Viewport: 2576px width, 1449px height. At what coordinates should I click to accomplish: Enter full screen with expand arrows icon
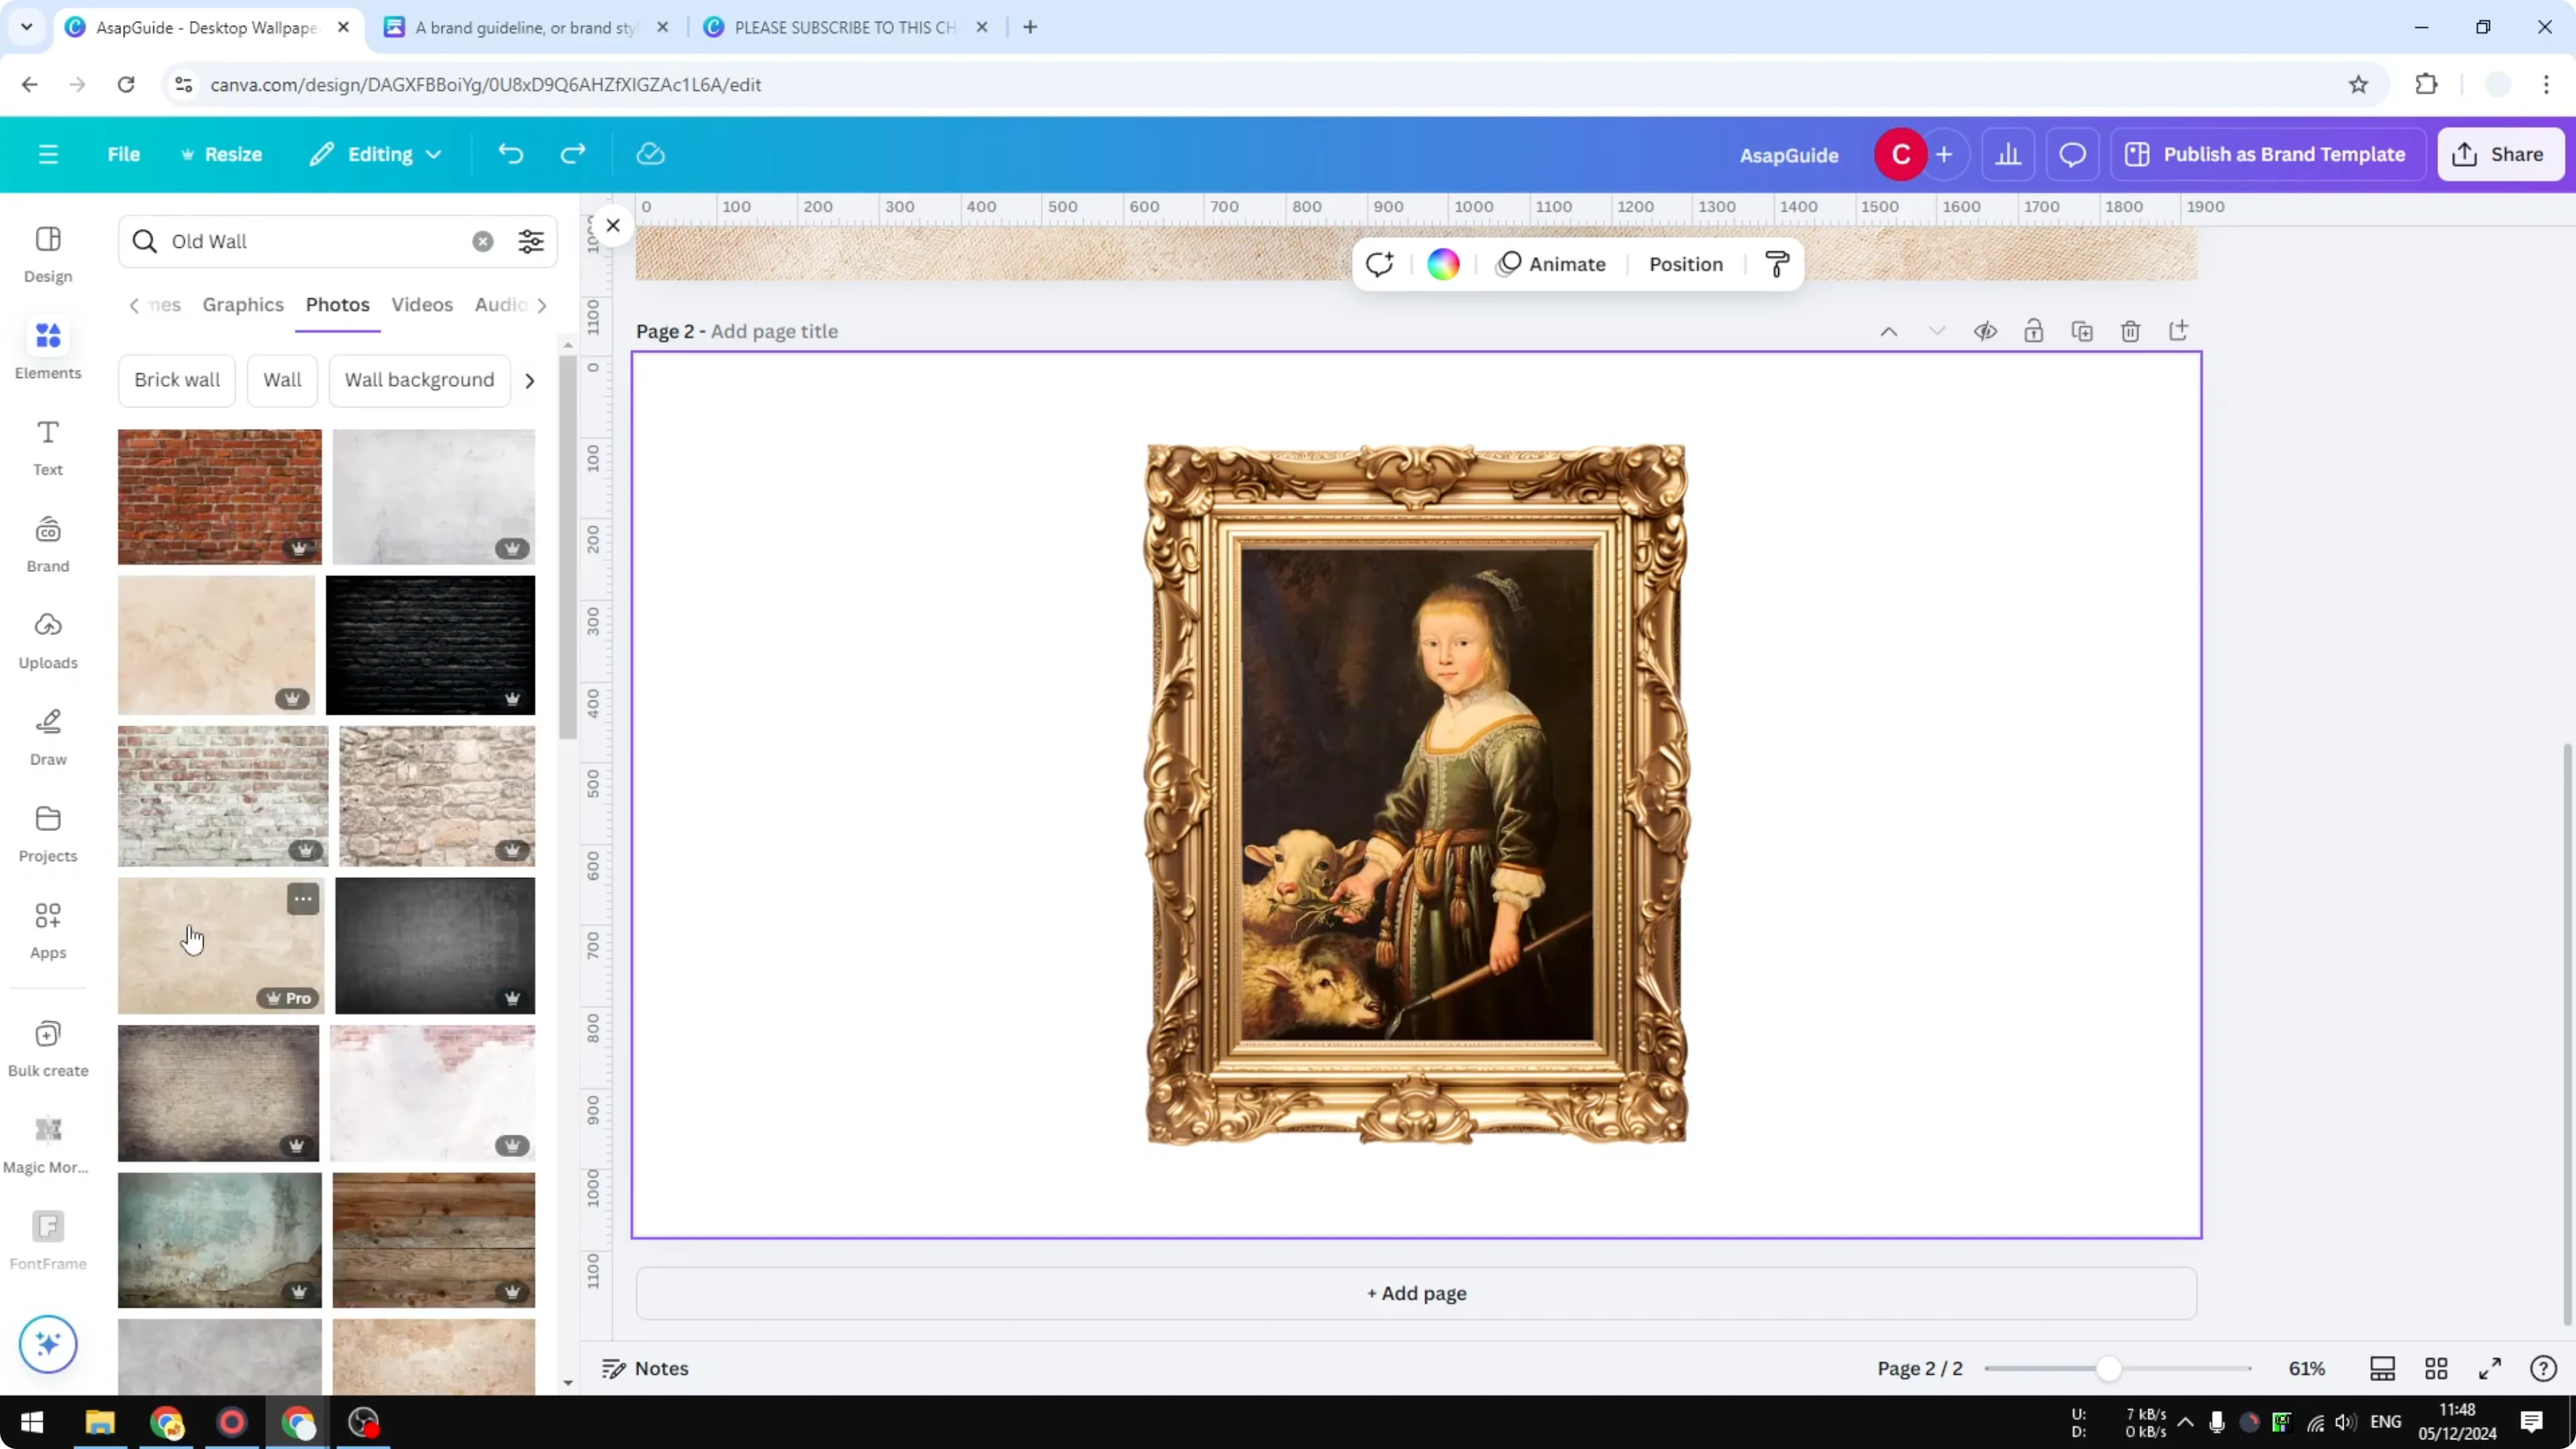tap(2491, 1369)
